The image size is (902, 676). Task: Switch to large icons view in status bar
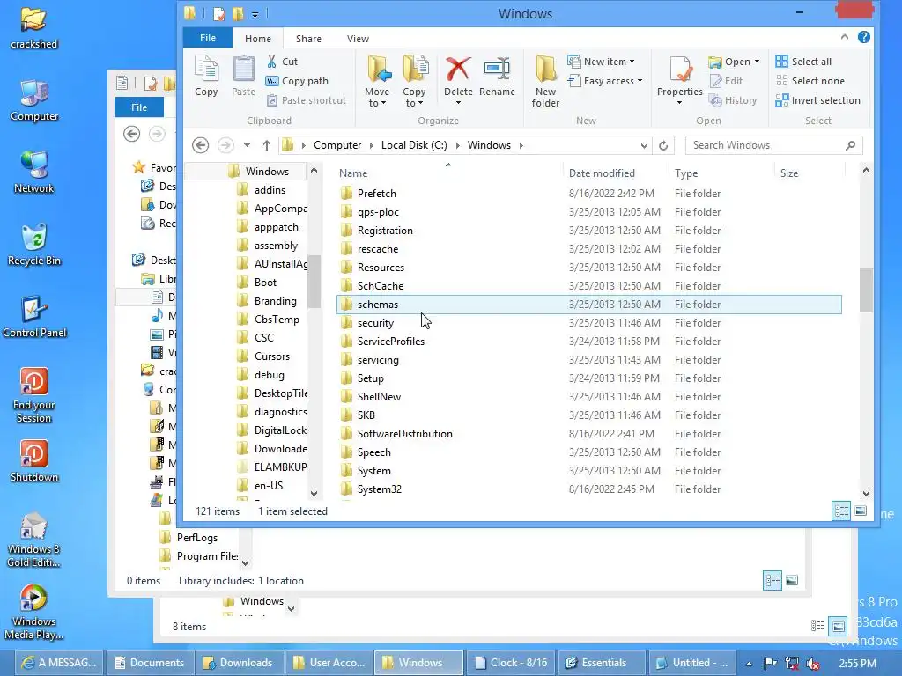point(861,511)
